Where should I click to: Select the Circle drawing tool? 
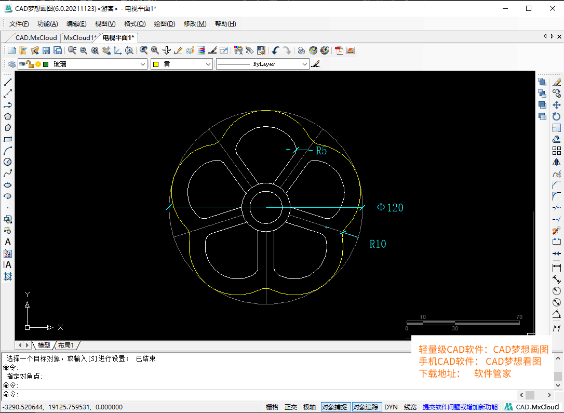tap(8, 162)
